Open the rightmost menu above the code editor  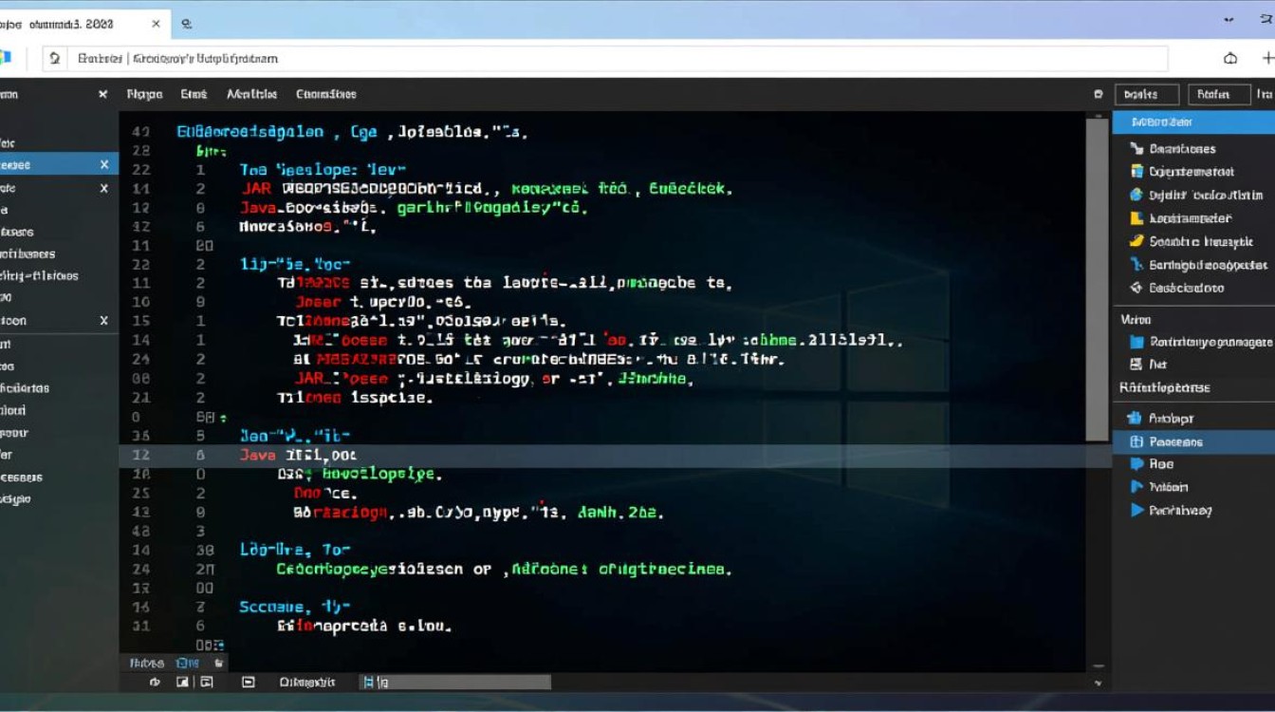(325, 94)
